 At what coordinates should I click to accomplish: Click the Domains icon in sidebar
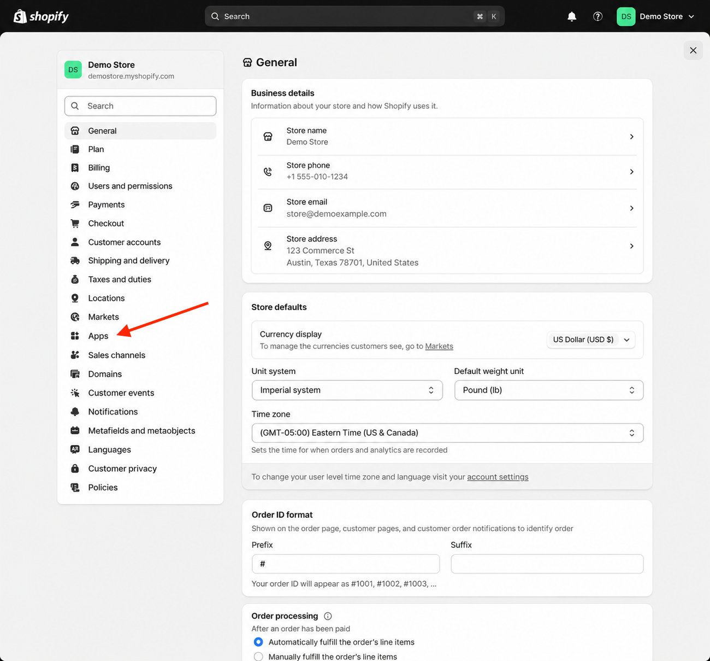75,374
